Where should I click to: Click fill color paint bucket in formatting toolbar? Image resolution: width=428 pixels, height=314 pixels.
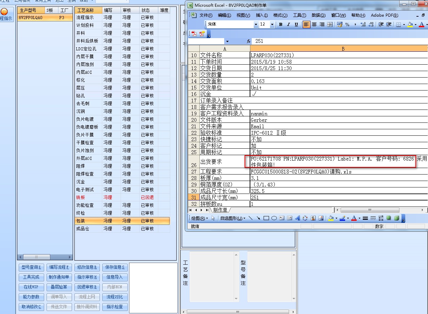(410, 24)
